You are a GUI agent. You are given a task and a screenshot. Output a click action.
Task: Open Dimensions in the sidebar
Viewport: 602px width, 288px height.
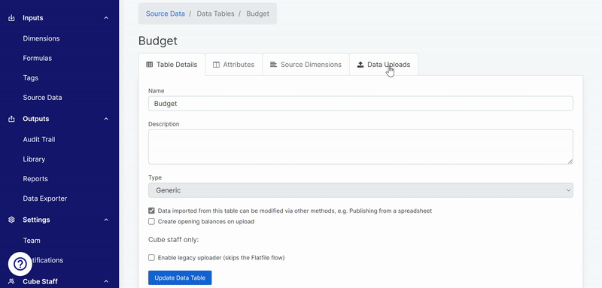tap(41, 38)
